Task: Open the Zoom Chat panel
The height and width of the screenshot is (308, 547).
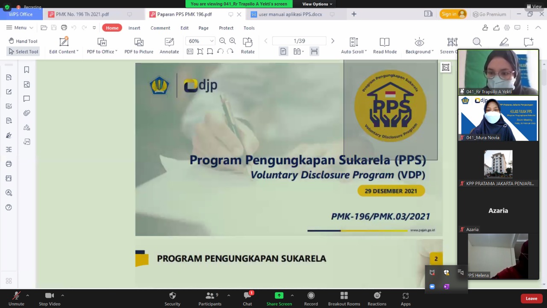Action: (x=247, y=298)
